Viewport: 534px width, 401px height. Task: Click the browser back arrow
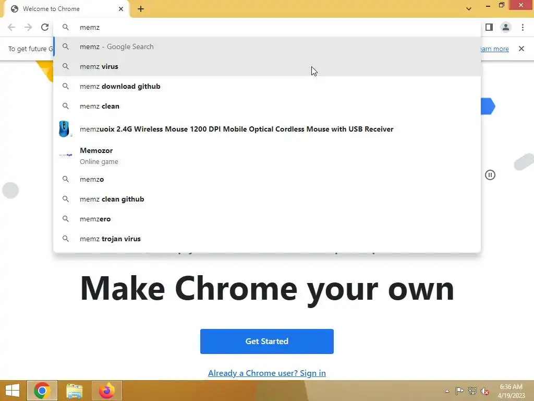(11, 27)
